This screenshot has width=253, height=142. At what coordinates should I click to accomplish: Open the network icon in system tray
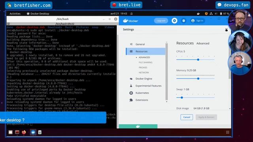tap(211, 14)
